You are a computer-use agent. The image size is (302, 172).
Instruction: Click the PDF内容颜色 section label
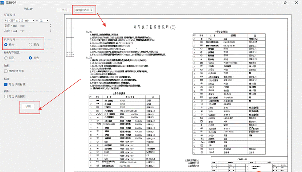point(12,52)
